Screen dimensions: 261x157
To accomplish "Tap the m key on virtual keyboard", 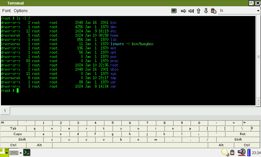I will click(x=156, y=139).
